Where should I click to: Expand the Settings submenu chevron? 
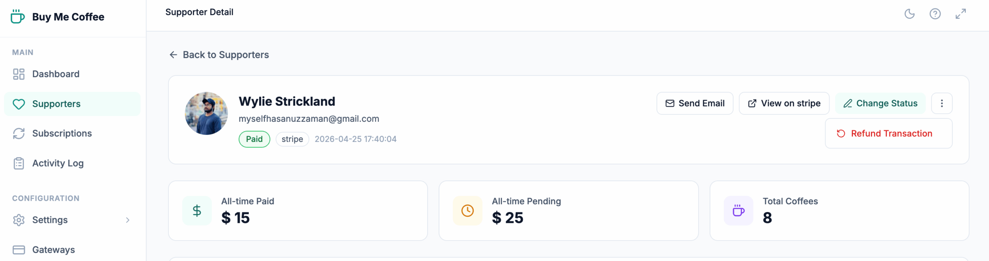pos(127,220)
